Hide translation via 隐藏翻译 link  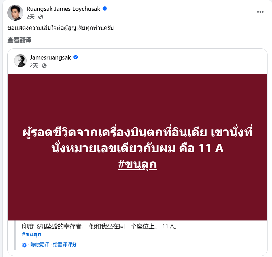pos(40,245)
